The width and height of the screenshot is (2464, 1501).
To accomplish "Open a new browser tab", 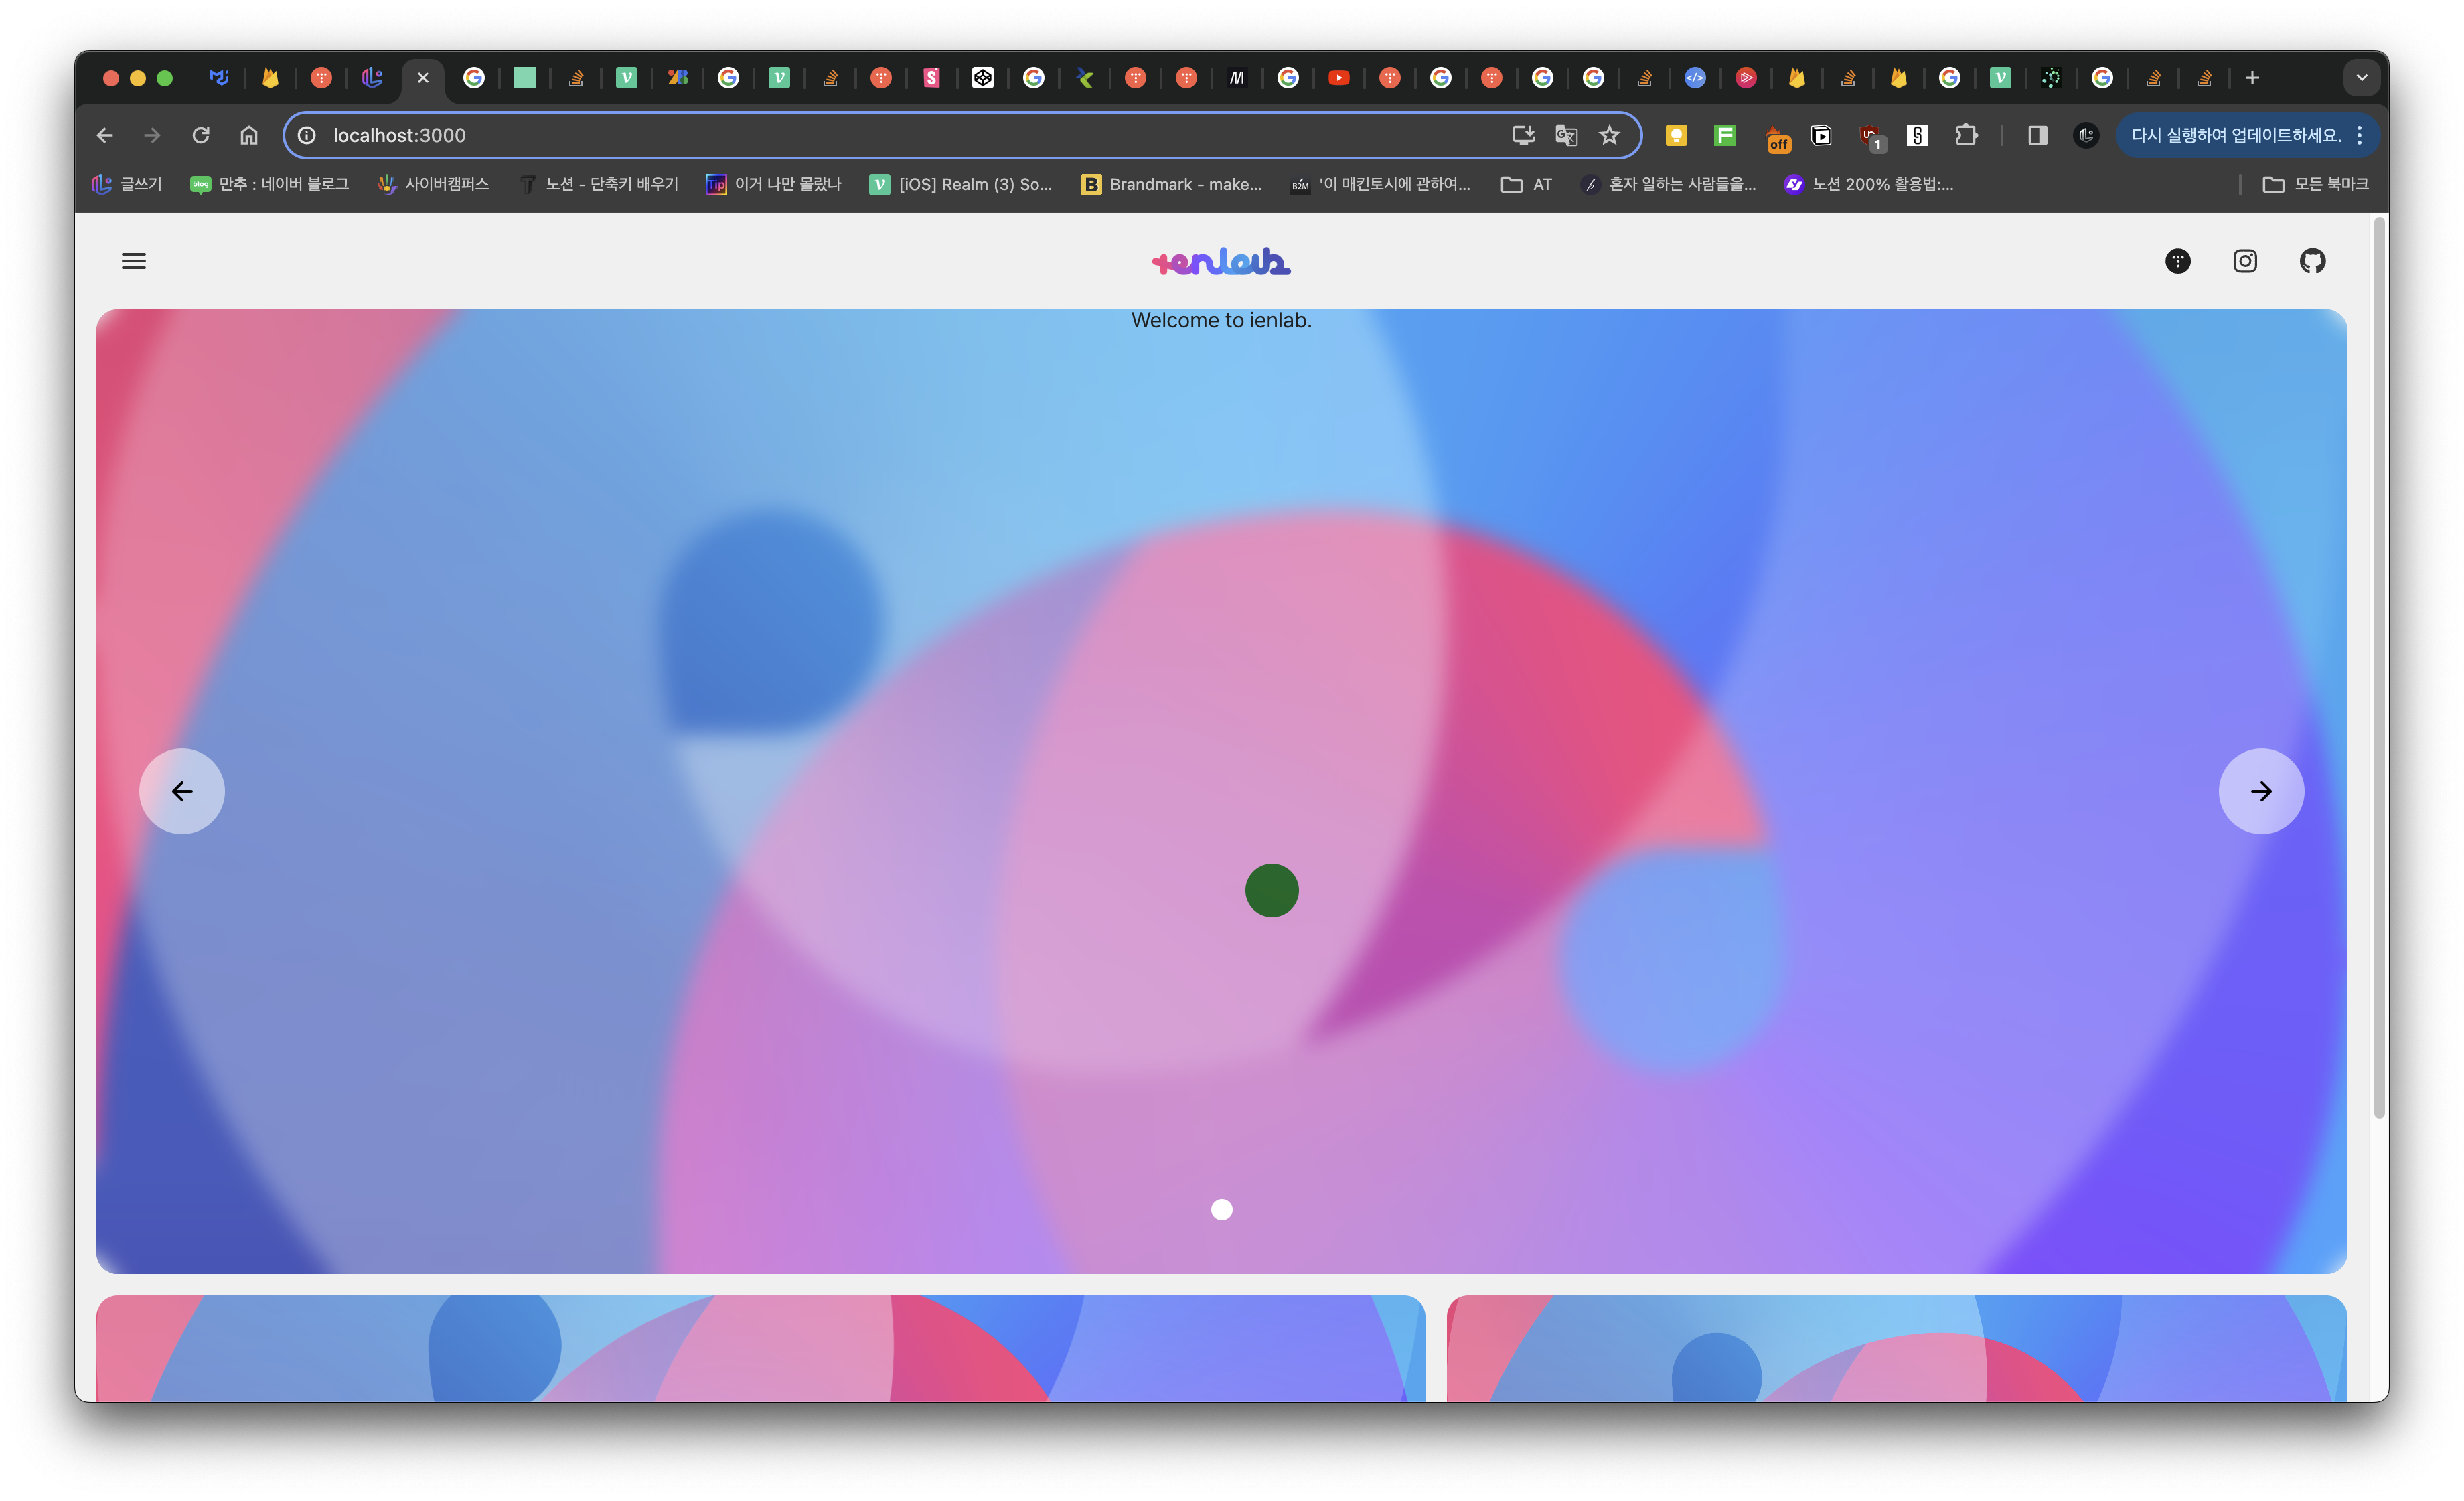I will pyautogui.click(x=2252, y=78).
